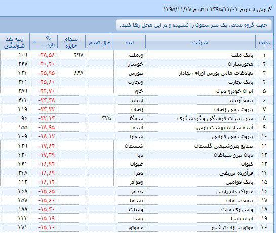Click bonus shares value ۲۹۷
The image size is (276, 233).
pos(78,55)
